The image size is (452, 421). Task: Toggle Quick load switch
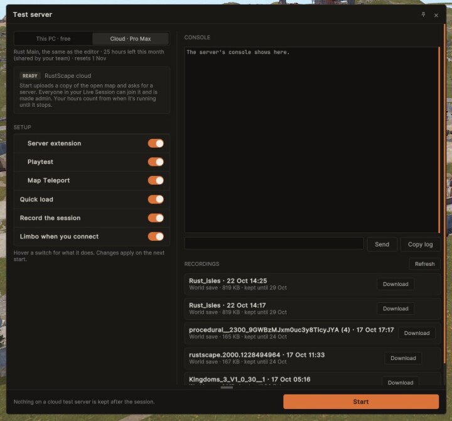pos(156,199)
